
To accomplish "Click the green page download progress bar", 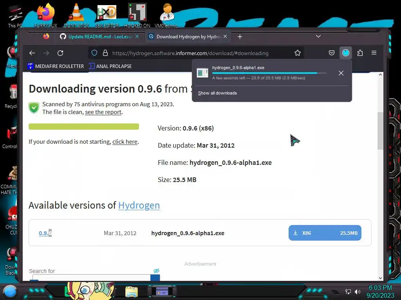I will (x=84, y=127).
